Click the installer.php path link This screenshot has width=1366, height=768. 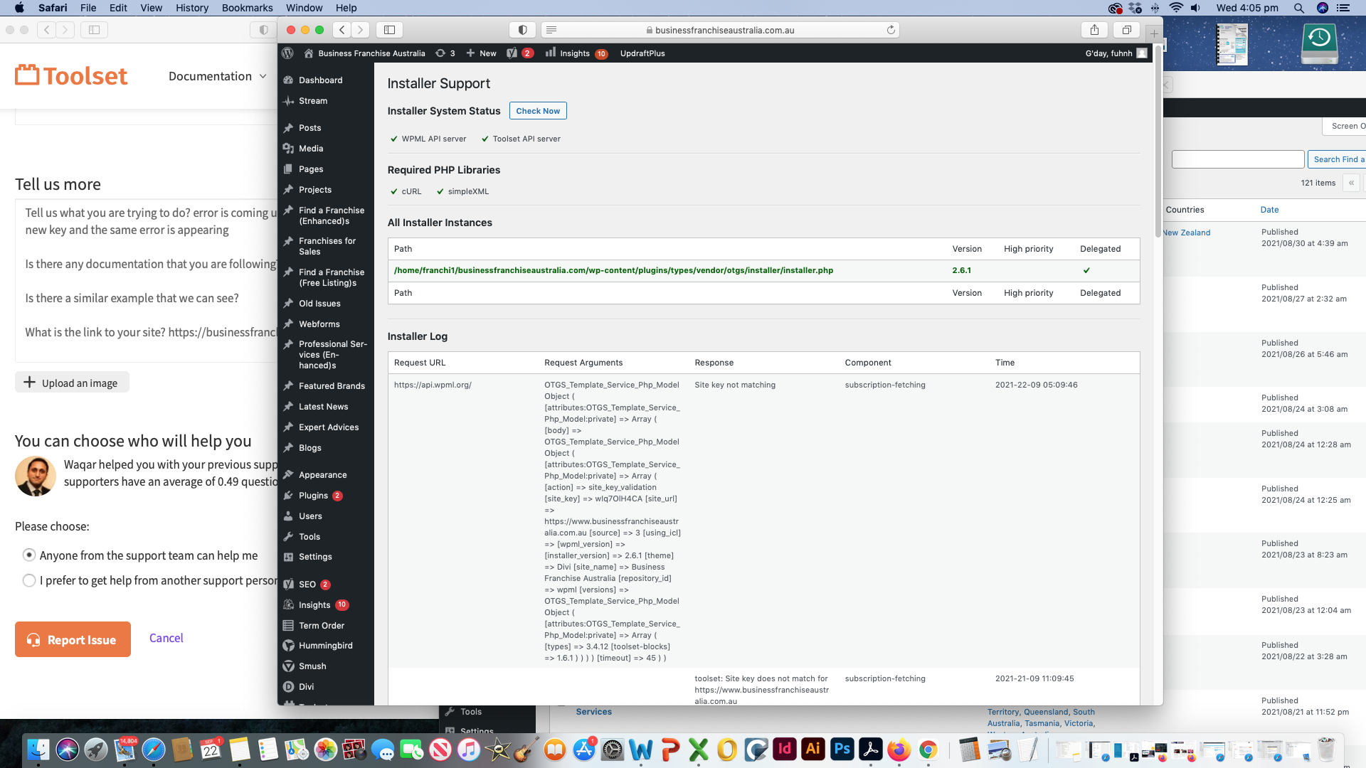[613, 270]
